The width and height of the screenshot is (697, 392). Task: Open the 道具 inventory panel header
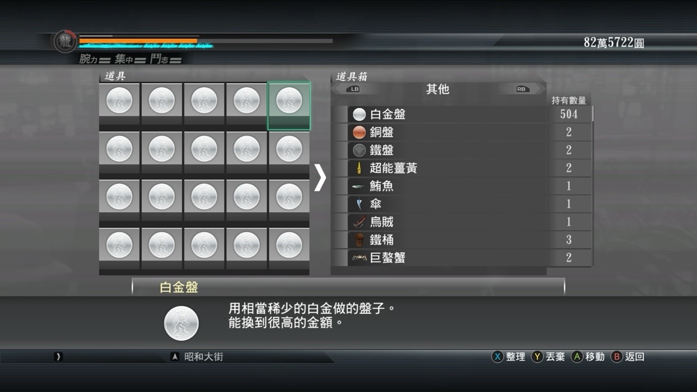tap(115, 76)
